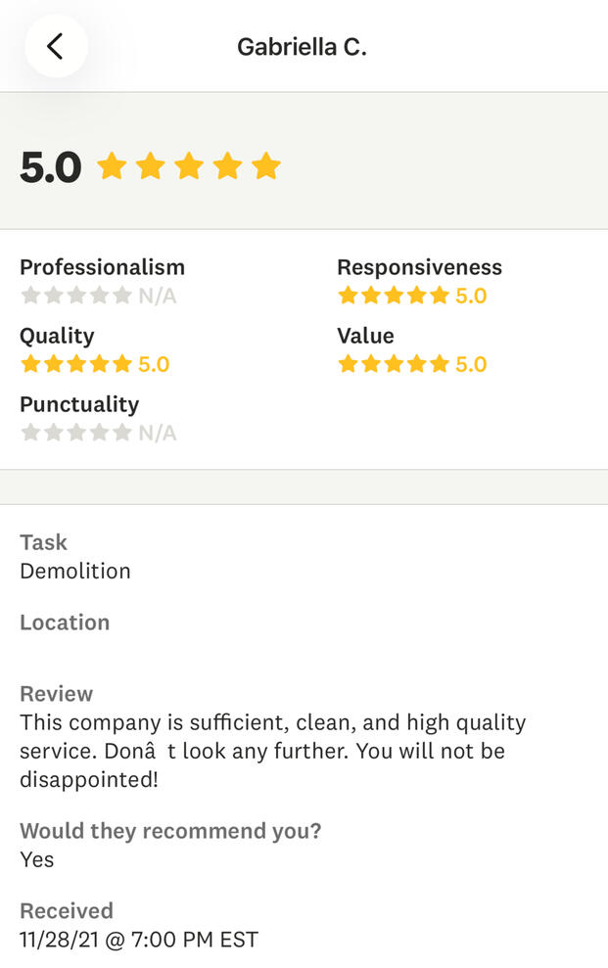Tap the Gabriella C. title
The width and height of the screenshot is (608, 968).
(302, 46)
